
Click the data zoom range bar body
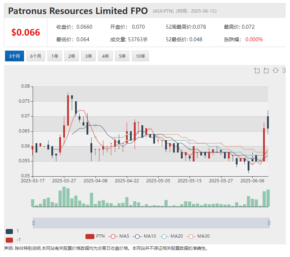151,223
